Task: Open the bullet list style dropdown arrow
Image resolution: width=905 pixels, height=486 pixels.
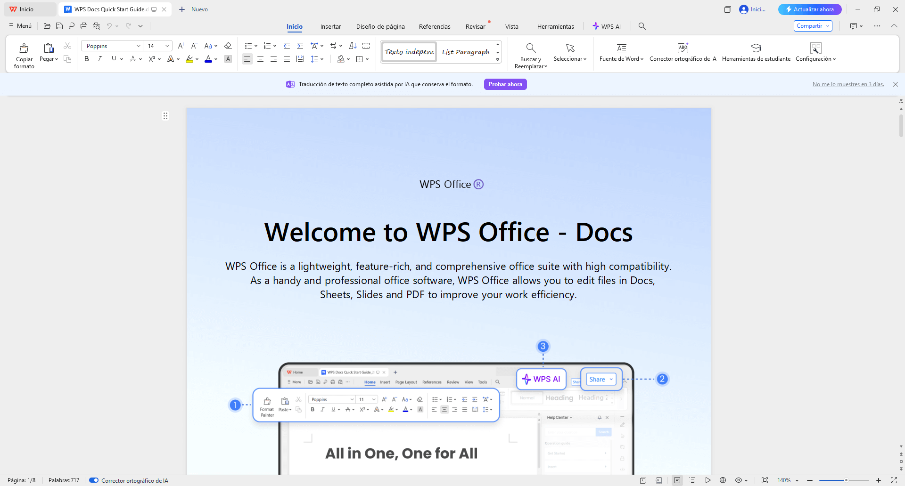Action: click(x=256, y=46)
